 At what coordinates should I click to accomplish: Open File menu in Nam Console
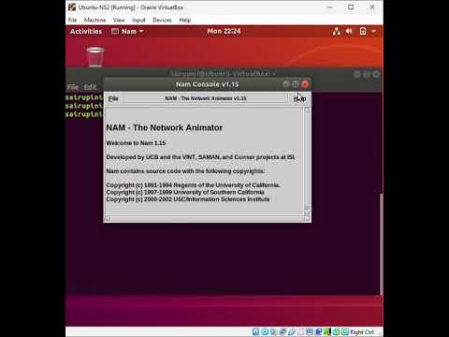(113, 99)
